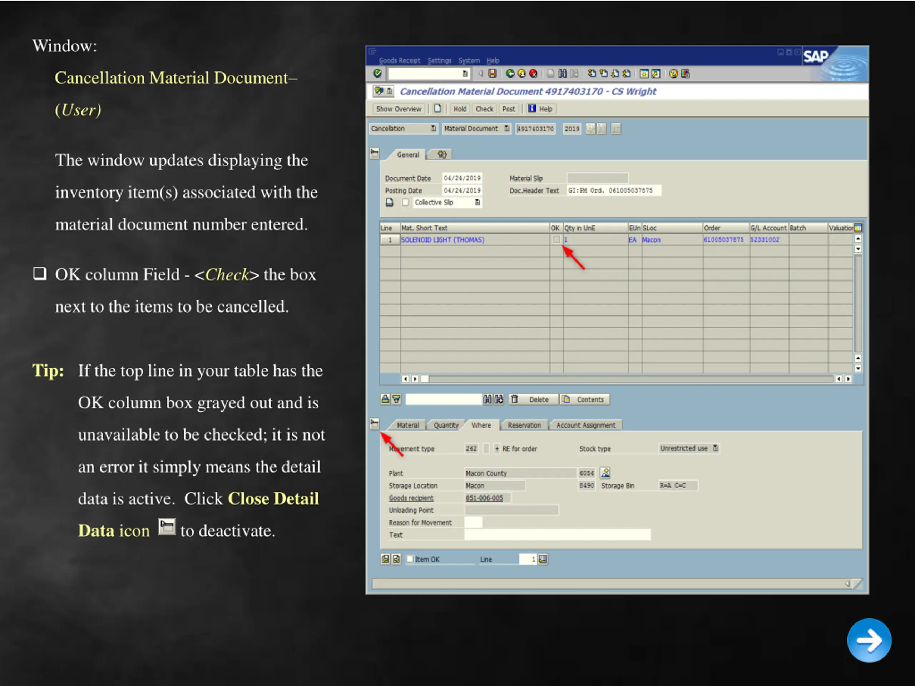Click the SOLENOID LIGHT (THOMAS) cell
The height and width of the screenshot is (686, 915).
tap(475, 239)
